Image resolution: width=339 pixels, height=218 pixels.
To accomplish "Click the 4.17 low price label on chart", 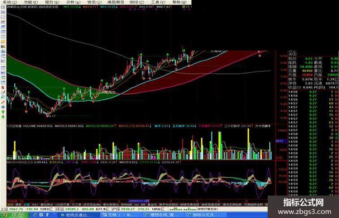I will [51, 116].
